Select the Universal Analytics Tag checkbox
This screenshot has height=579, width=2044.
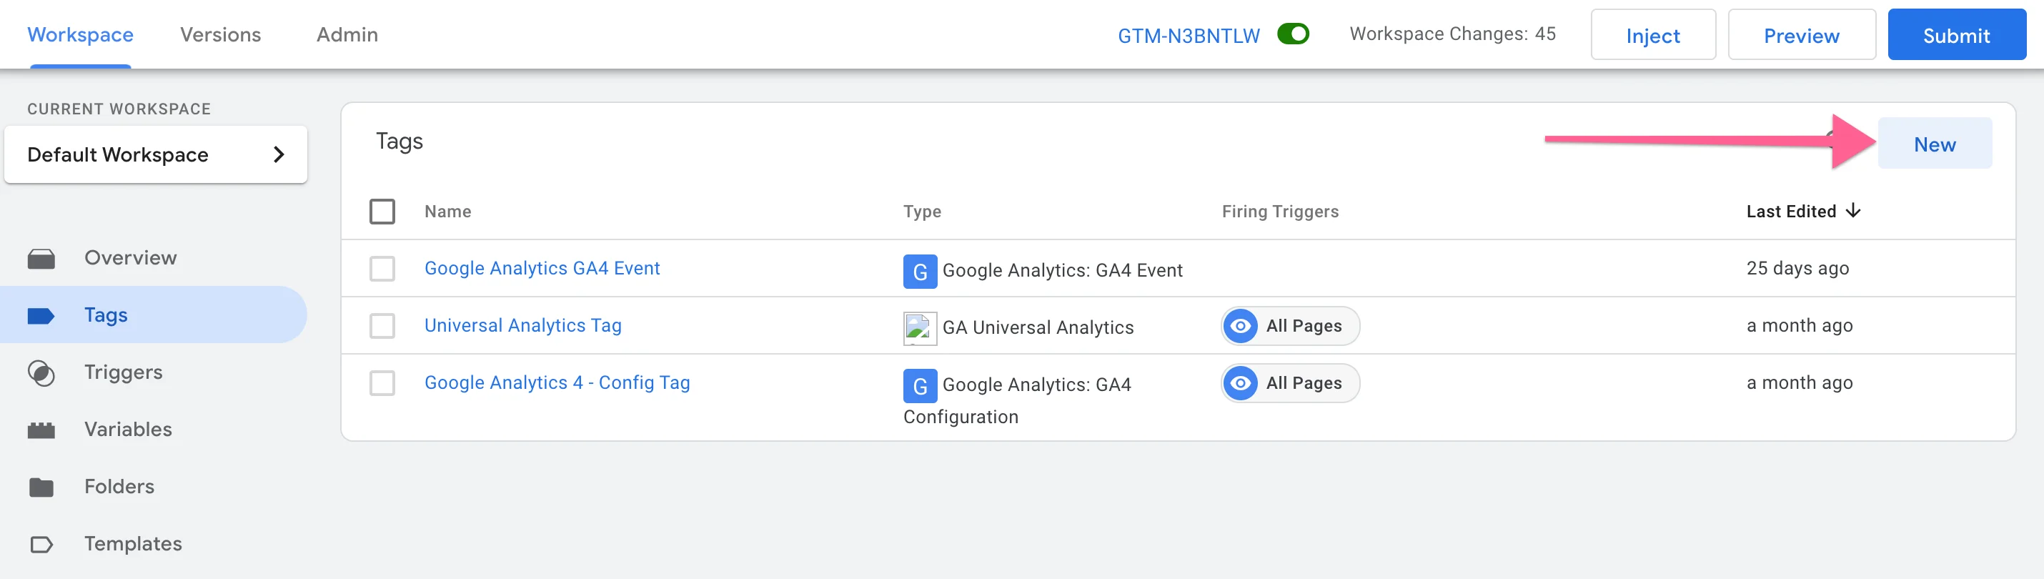(x=382, y=325)
